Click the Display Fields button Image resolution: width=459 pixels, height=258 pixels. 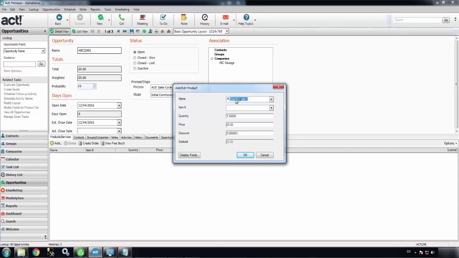189,155
